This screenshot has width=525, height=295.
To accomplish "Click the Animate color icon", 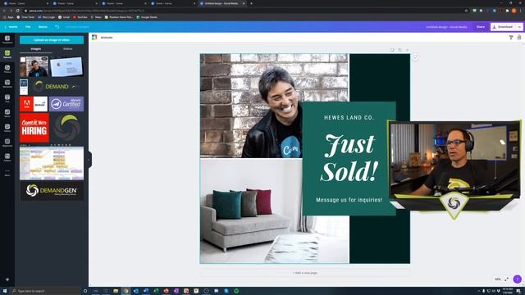I will (x=94, y=37).
